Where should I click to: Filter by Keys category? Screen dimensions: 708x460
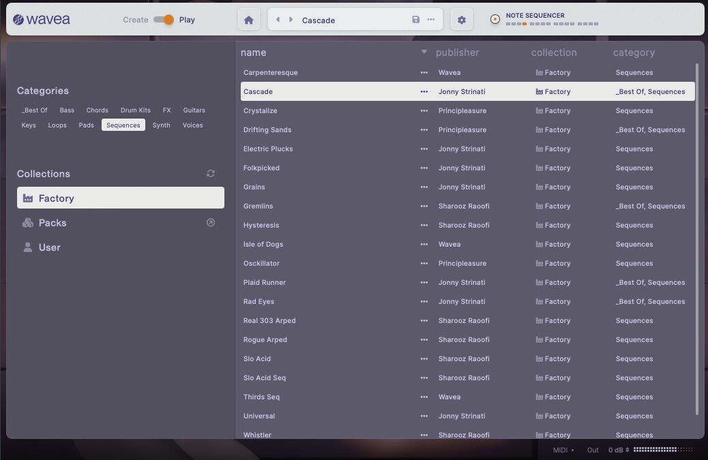click(29, 125)
